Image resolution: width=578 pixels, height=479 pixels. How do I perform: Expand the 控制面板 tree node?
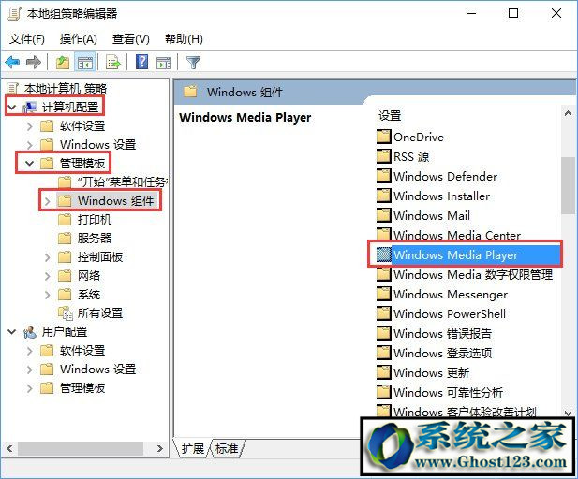[x=47, y=257]
